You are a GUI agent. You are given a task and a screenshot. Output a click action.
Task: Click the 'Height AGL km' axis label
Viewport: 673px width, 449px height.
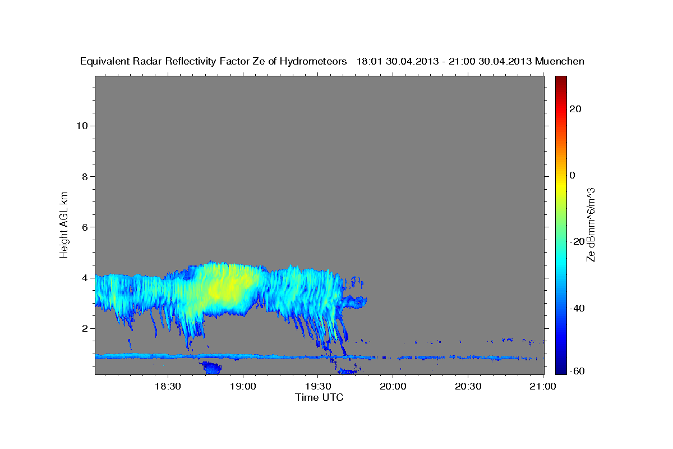[64, 224]
